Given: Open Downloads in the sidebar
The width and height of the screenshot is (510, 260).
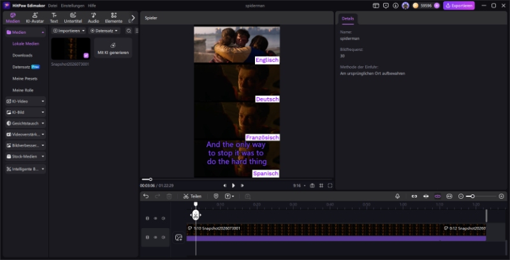Looking at the screenshot, I should tap(22, 55).
